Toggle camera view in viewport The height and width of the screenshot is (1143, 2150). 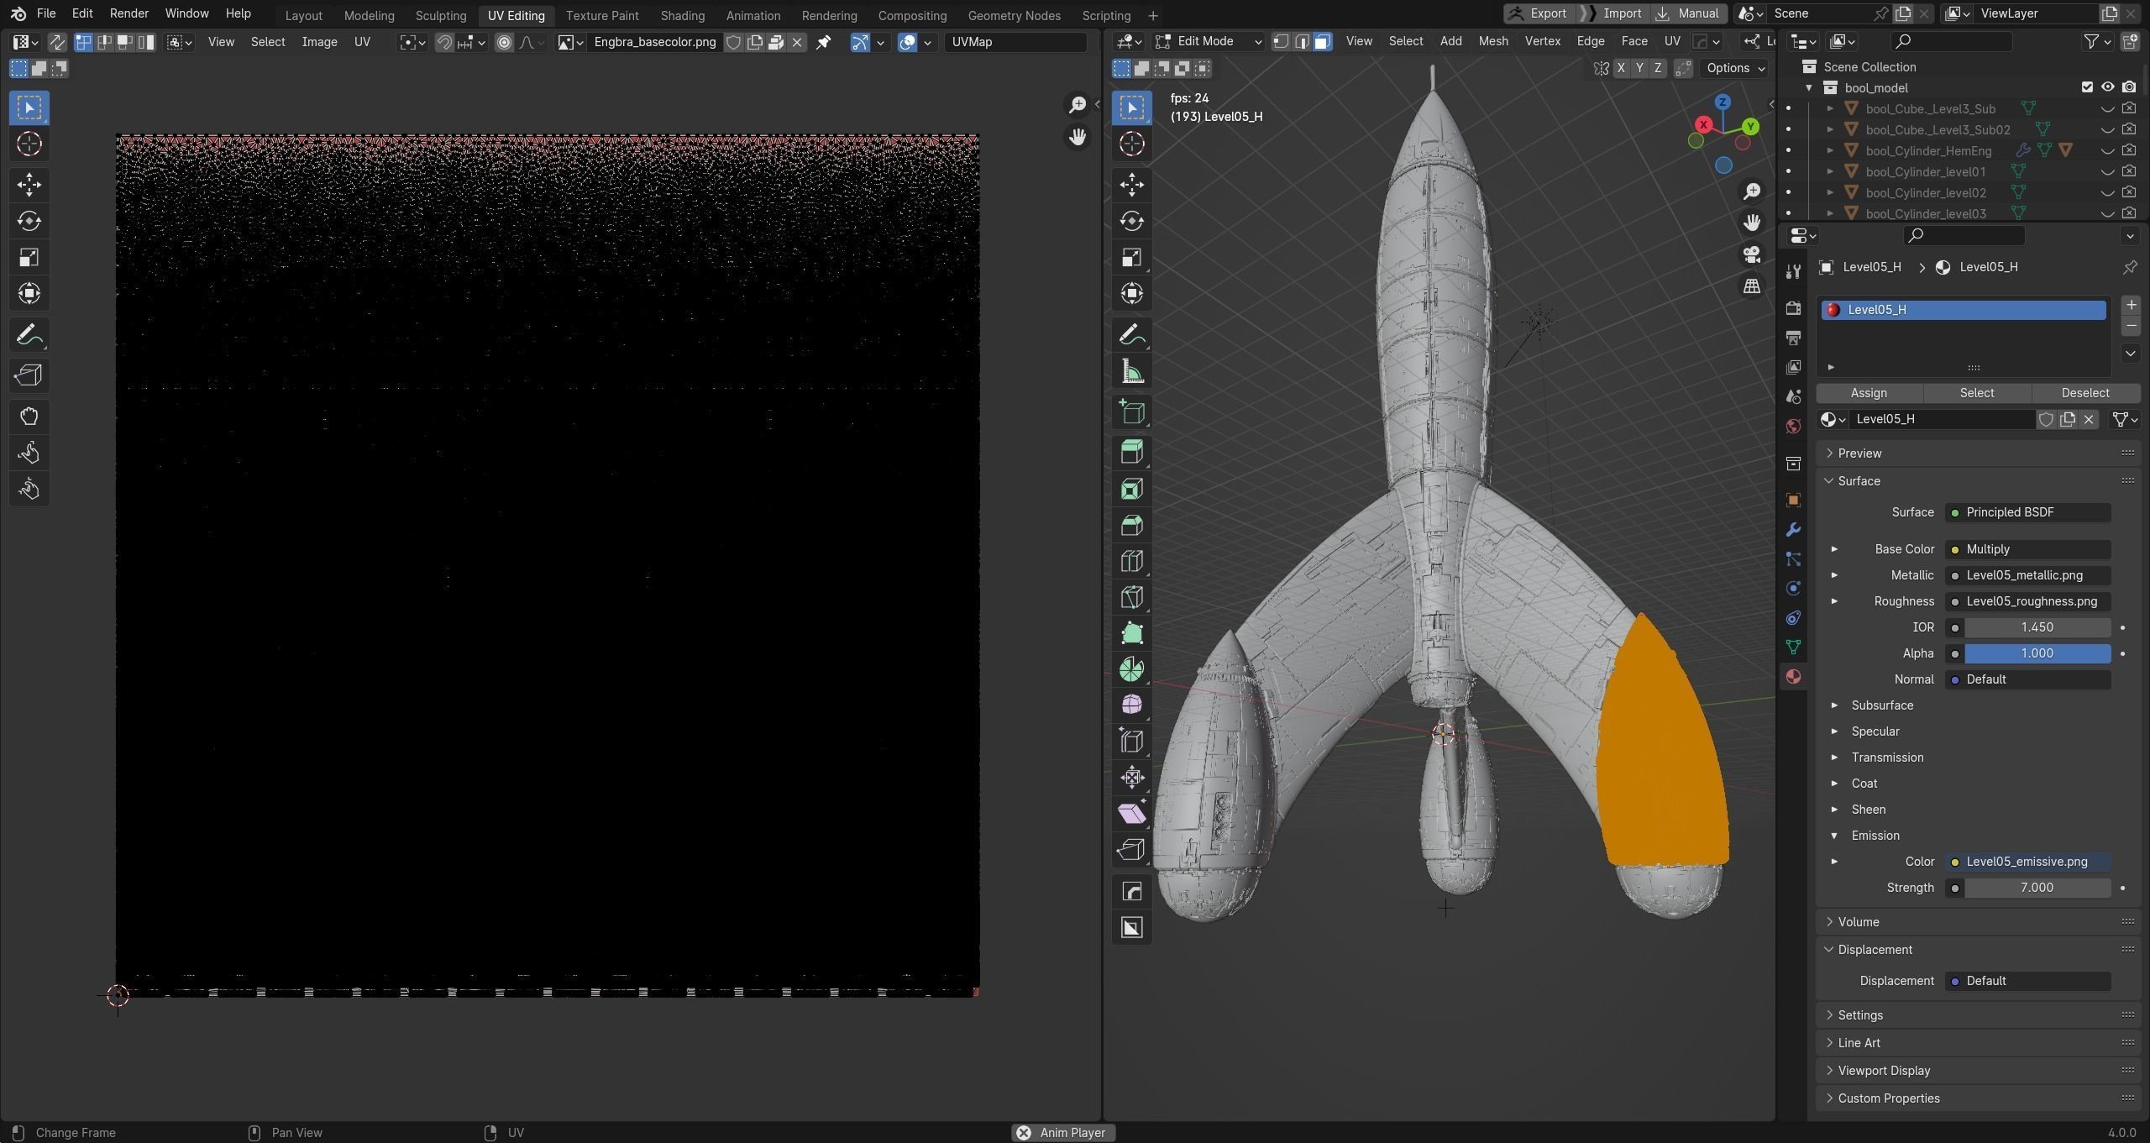1752,254
